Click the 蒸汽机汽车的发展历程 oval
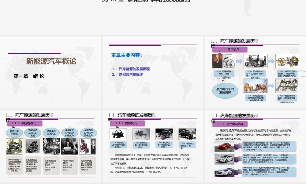 point(225,91)
